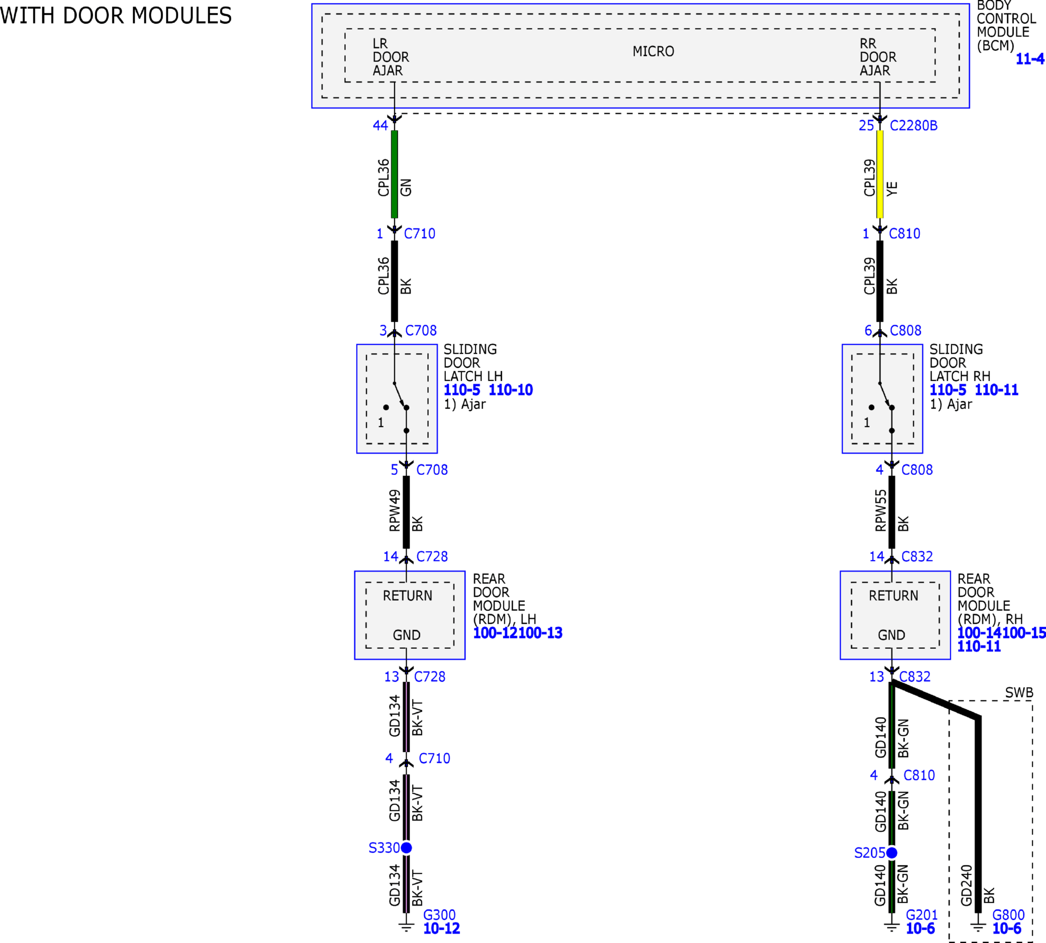
Task: Click the G800 ground symbol
Action: [x=978, y=927]
